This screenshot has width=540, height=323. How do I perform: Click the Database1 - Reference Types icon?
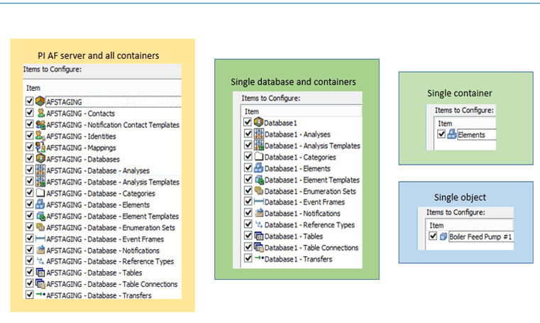(x=259, y=224)
